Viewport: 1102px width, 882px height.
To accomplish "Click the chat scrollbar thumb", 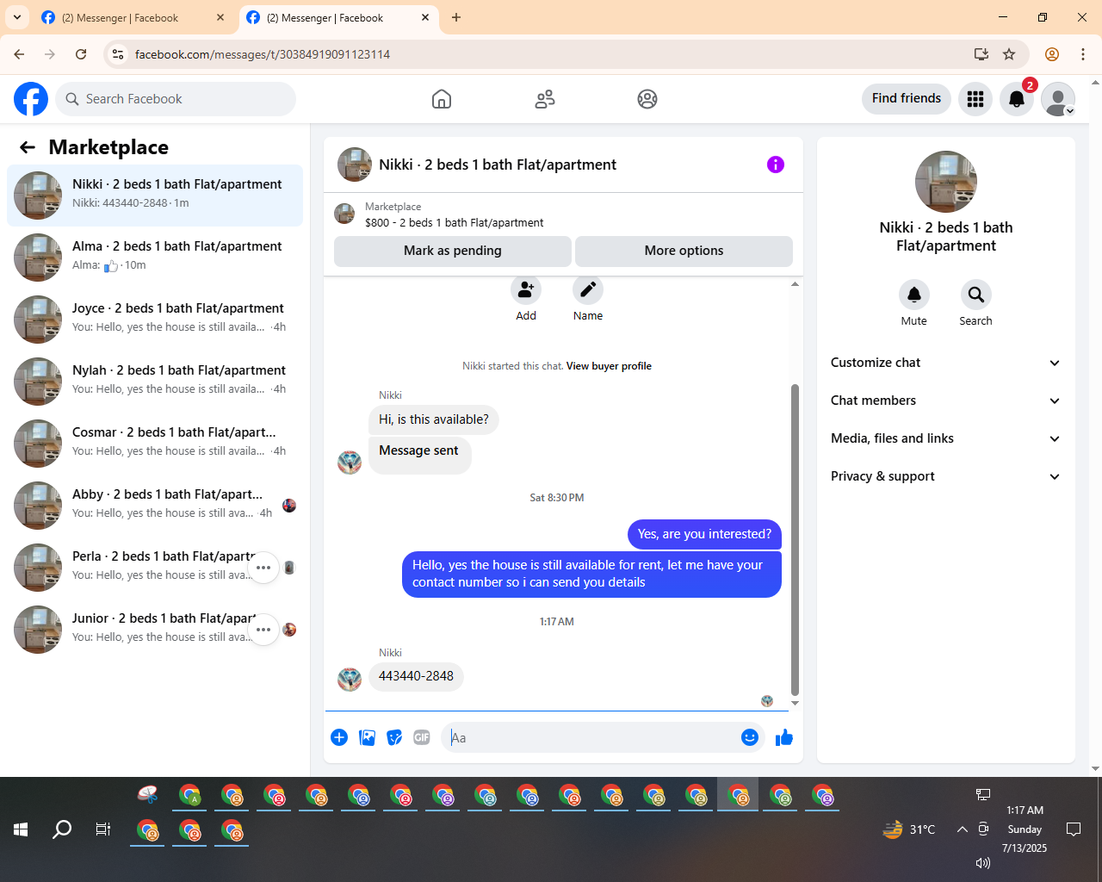I will [x=795, y=539].
